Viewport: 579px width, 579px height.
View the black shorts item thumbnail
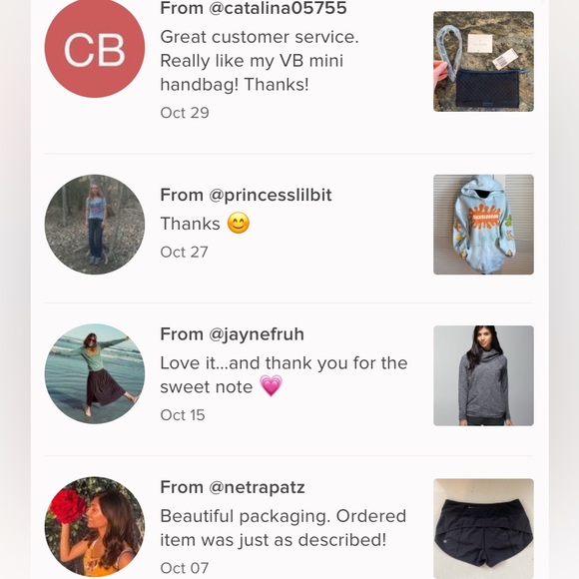point(483,528)
